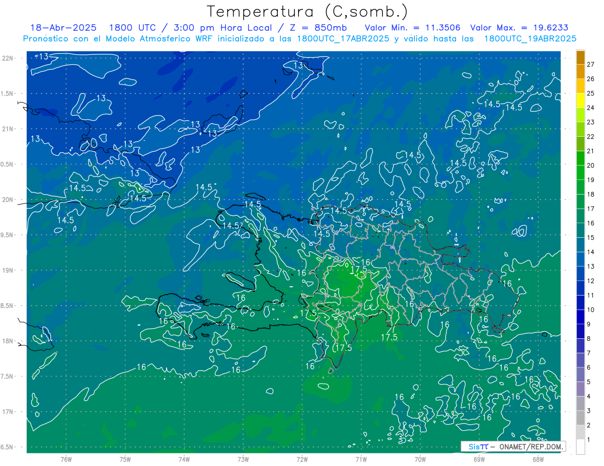The width and height of the screenshot is (604, 466).
Task: Pick the purple swatch between 4 and 5
Action: click(x=580, y=389)
